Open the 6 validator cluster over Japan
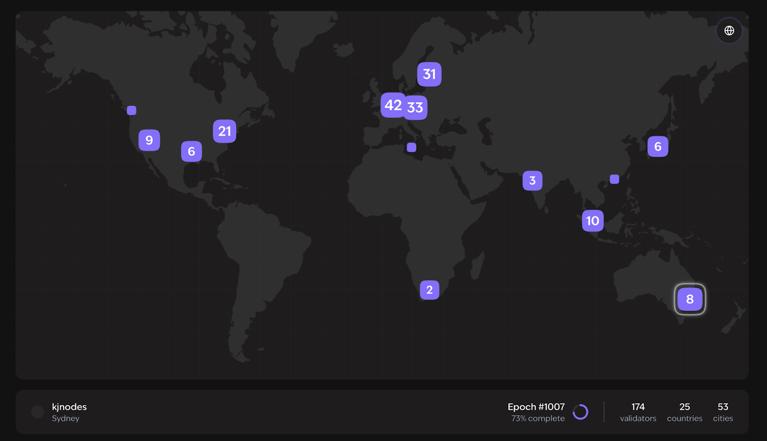Image resolution: width=767 pixels, height=441 pixels. point(658,147)
